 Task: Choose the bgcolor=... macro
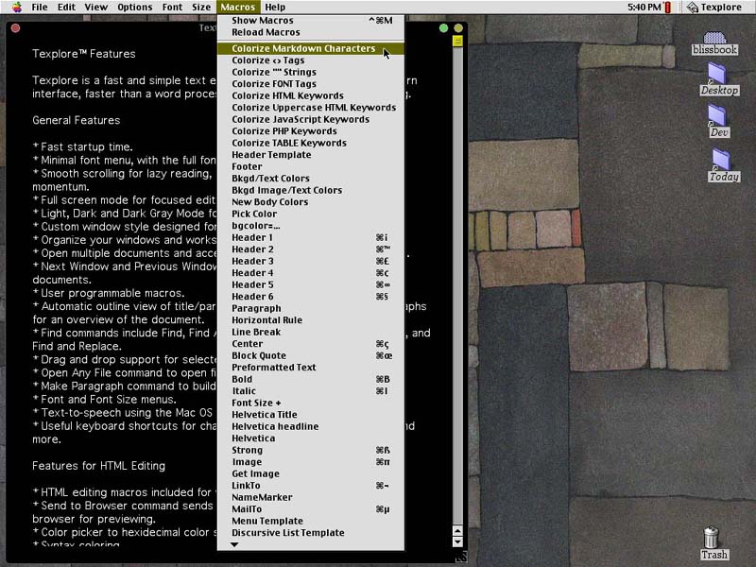[311, 226]
